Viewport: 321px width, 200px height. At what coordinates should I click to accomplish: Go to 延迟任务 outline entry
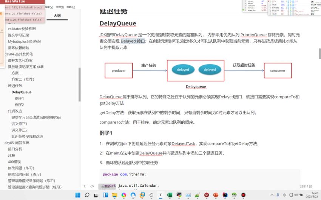pos(15,86)
